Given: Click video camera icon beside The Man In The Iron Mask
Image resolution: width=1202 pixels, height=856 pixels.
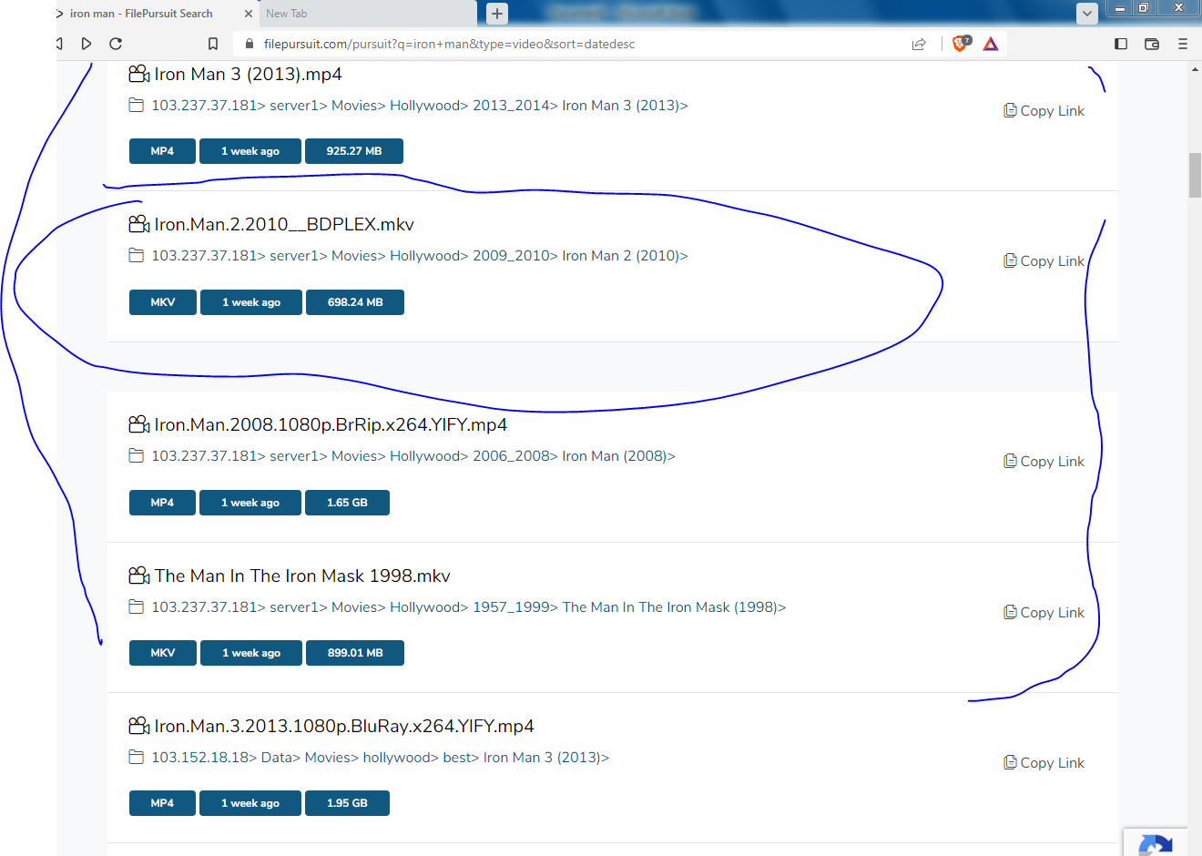Looking at the screenshot, I should click(x=139, y=576).
